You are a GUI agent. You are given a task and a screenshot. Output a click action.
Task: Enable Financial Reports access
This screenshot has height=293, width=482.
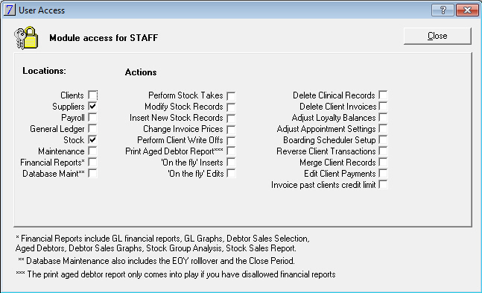pyautogui.click(x=92, y=162)
